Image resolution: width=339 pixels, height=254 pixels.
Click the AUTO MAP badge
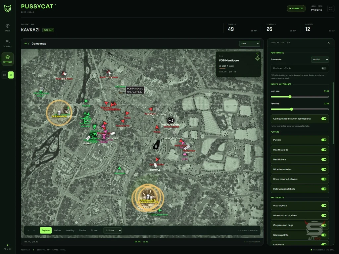tap(48, 30)
